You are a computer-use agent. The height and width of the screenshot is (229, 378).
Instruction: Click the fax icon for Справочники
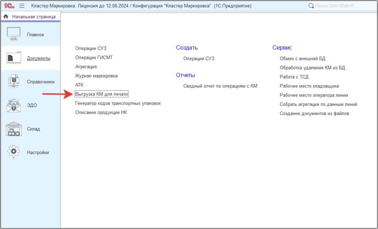click(14, 81)
